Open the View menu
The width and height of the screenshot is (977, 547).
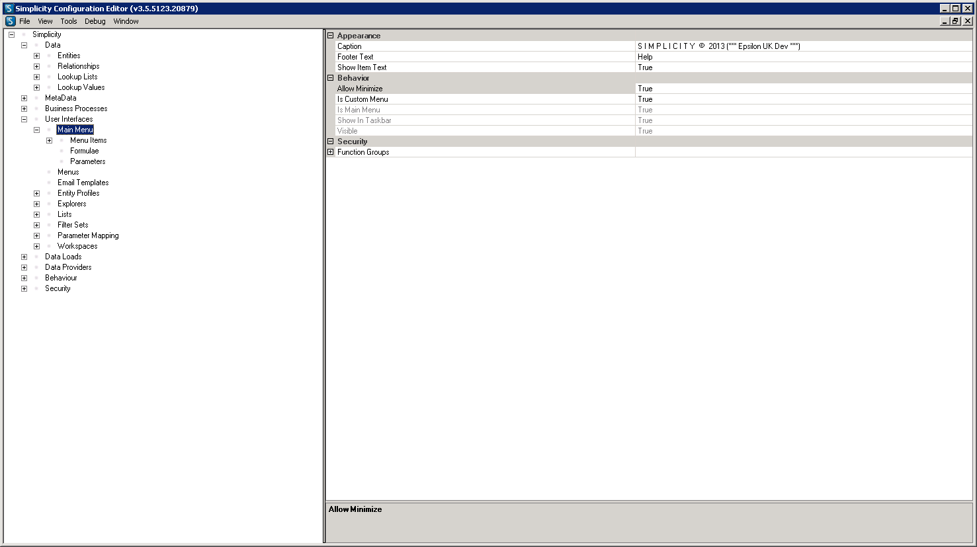[x=45, y=21]
